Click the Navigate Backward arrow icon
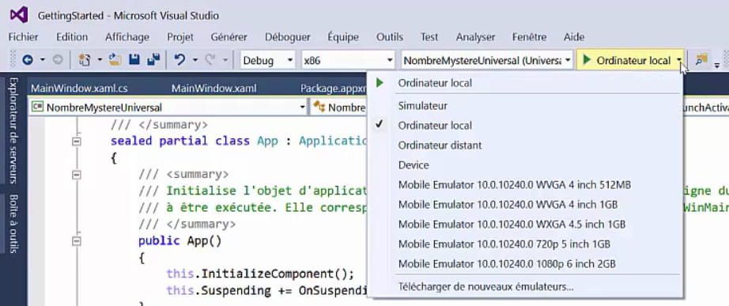The width and height of the screenshot is (729, 306). 28,60
